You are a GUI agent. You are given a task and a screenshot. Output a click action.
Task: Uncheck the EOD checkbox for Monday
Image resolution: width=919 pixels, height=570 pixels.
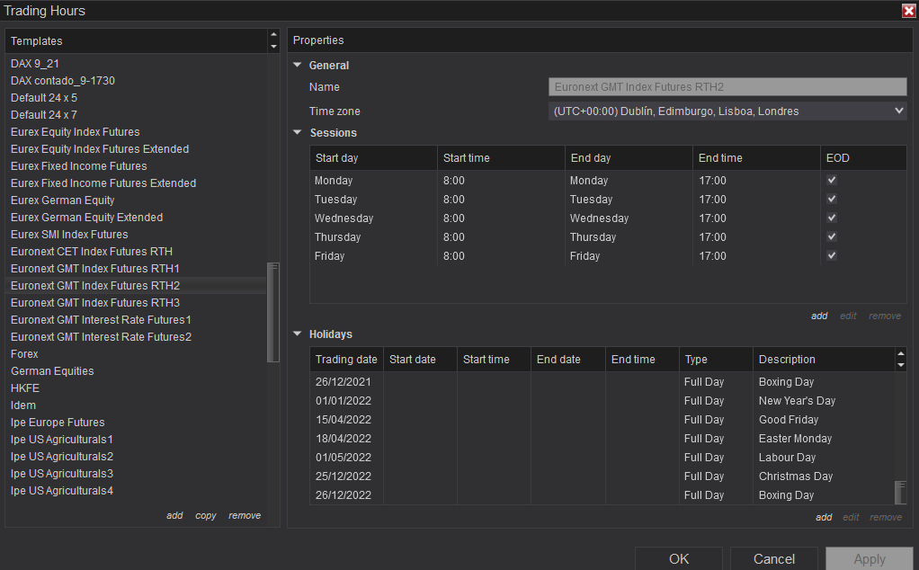[x=832, y=181]
